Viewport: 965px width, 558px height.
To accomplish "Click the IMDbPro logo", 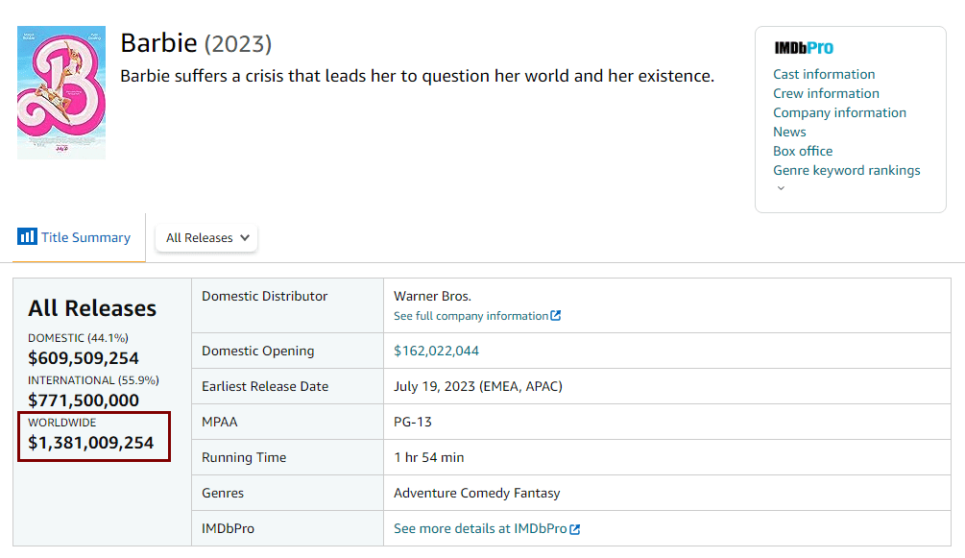I will [803, 48].
